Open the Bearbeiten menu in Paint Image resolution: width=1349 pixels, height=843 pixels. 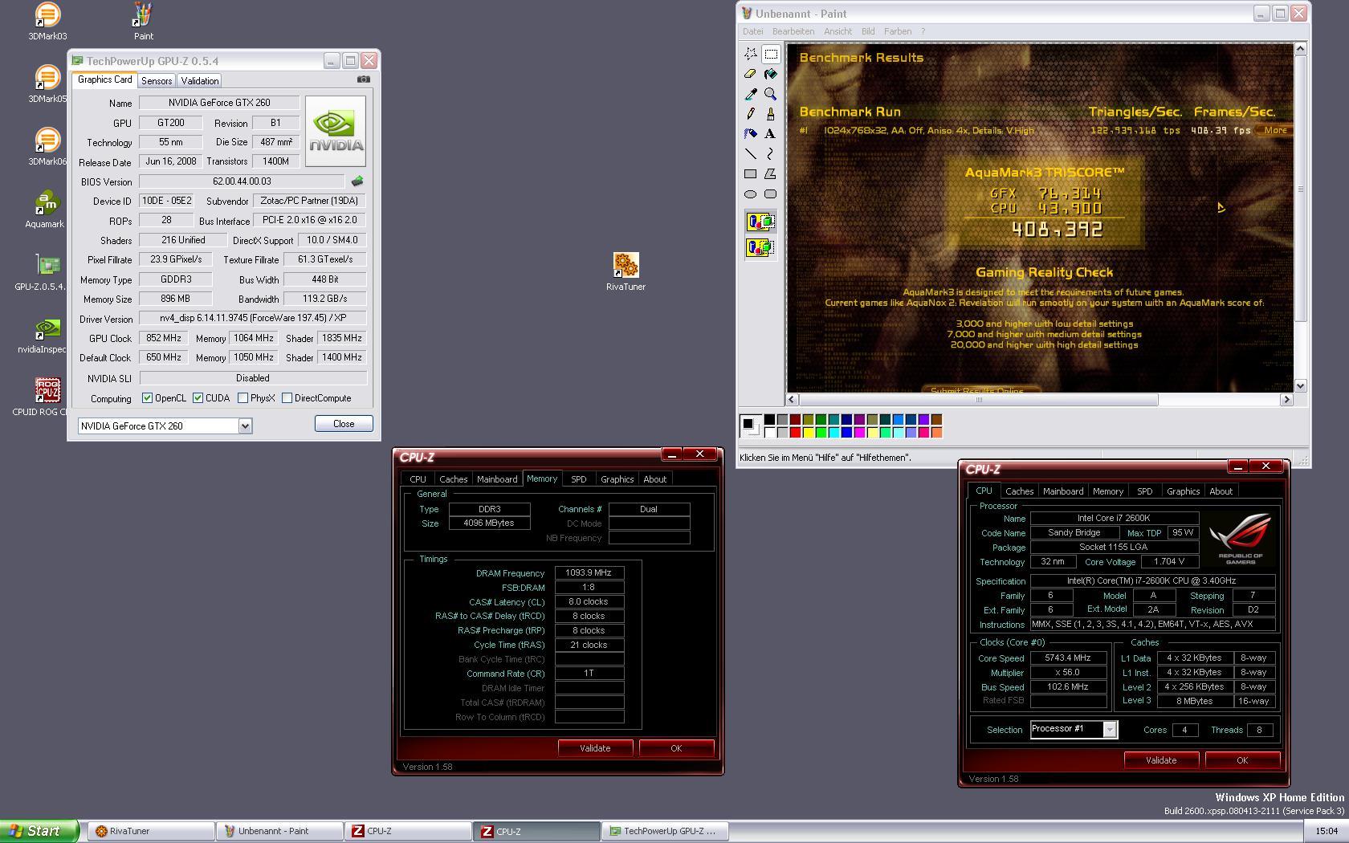pos(793,31)
